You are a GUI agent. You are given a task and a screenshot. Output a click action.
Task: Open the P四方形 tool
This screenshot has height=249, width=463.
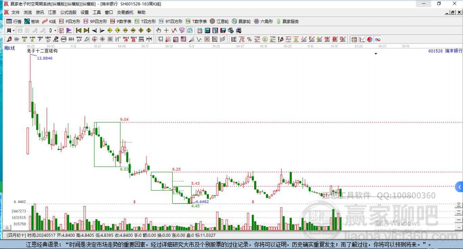tap(70, 21)
